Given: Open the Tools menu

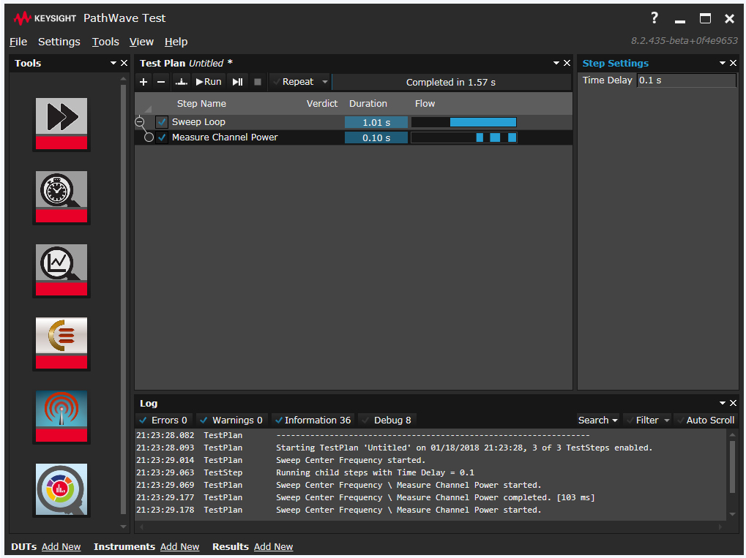Looking at the screenshot, I should click(x=105, y=42).
